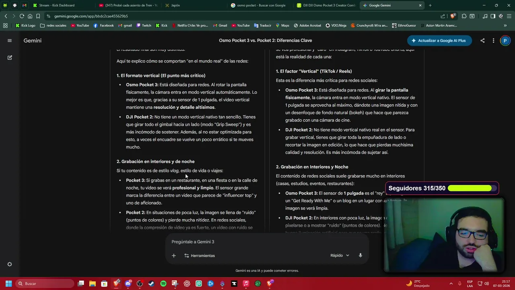Expand the redes sociales bookmark folder

pos(53,25)
